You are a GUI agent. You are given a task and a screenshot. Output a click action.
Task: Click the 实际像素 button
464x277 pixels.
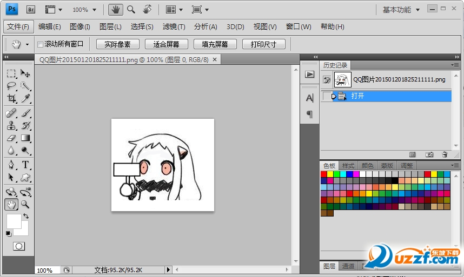pos(117,44)
